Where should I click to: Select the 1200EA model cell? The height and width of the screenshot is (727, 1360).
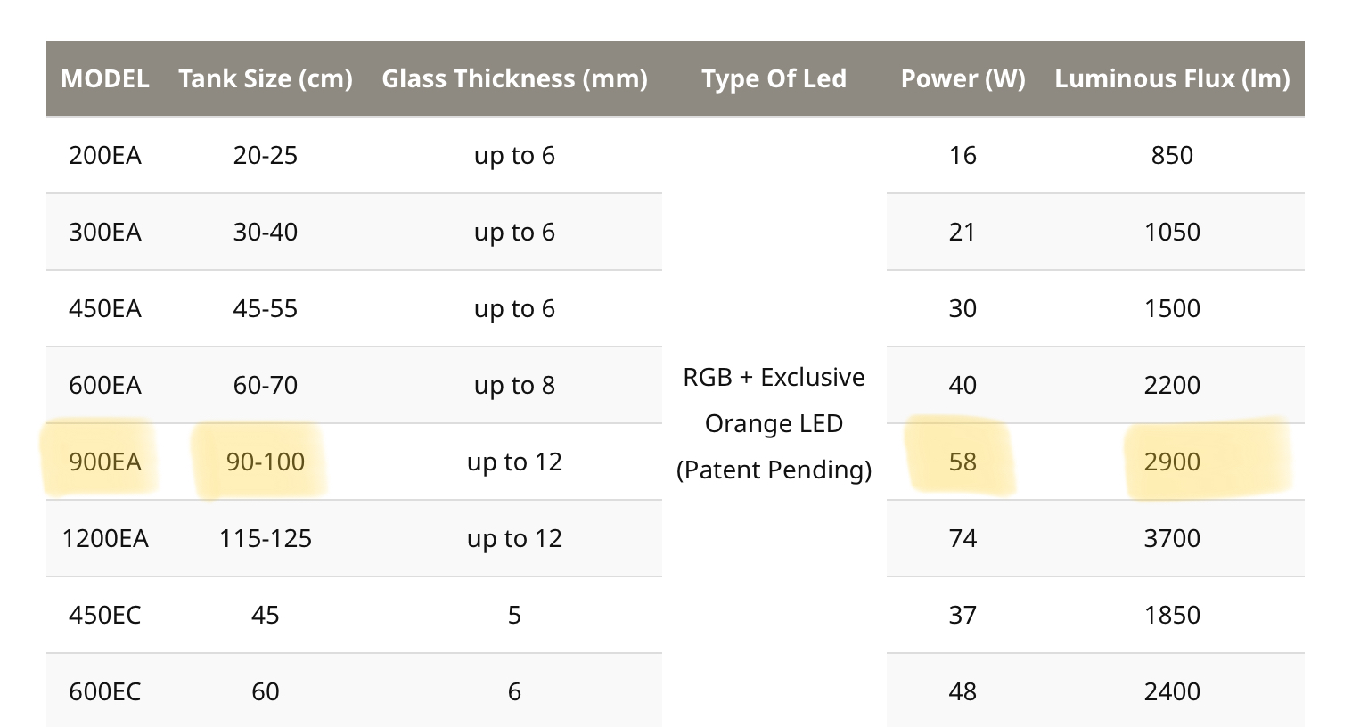(x=104, y=538)
